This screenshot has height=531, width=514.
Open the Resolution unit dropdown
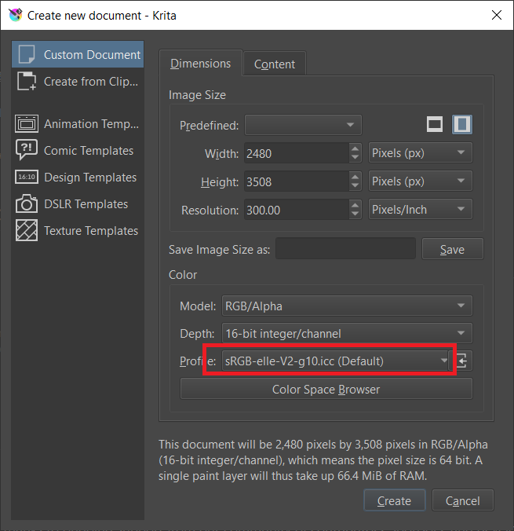click(421, 209)
